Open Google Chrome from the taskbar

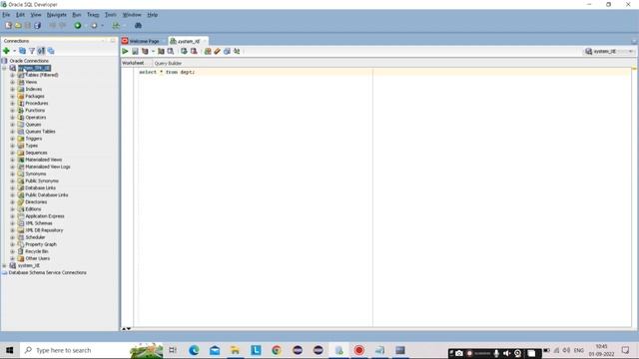point(277,350)
